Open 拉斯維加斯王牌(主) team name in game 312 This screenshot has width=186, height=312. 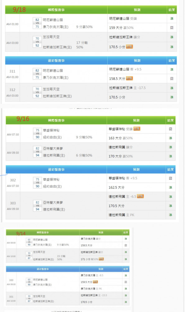(57, 96)
